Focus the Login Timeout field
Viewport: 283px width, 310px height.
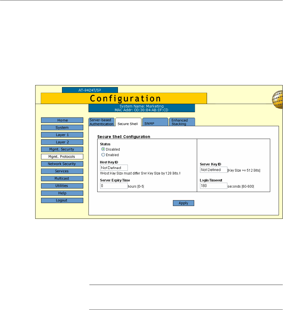[x=214, y=186]
